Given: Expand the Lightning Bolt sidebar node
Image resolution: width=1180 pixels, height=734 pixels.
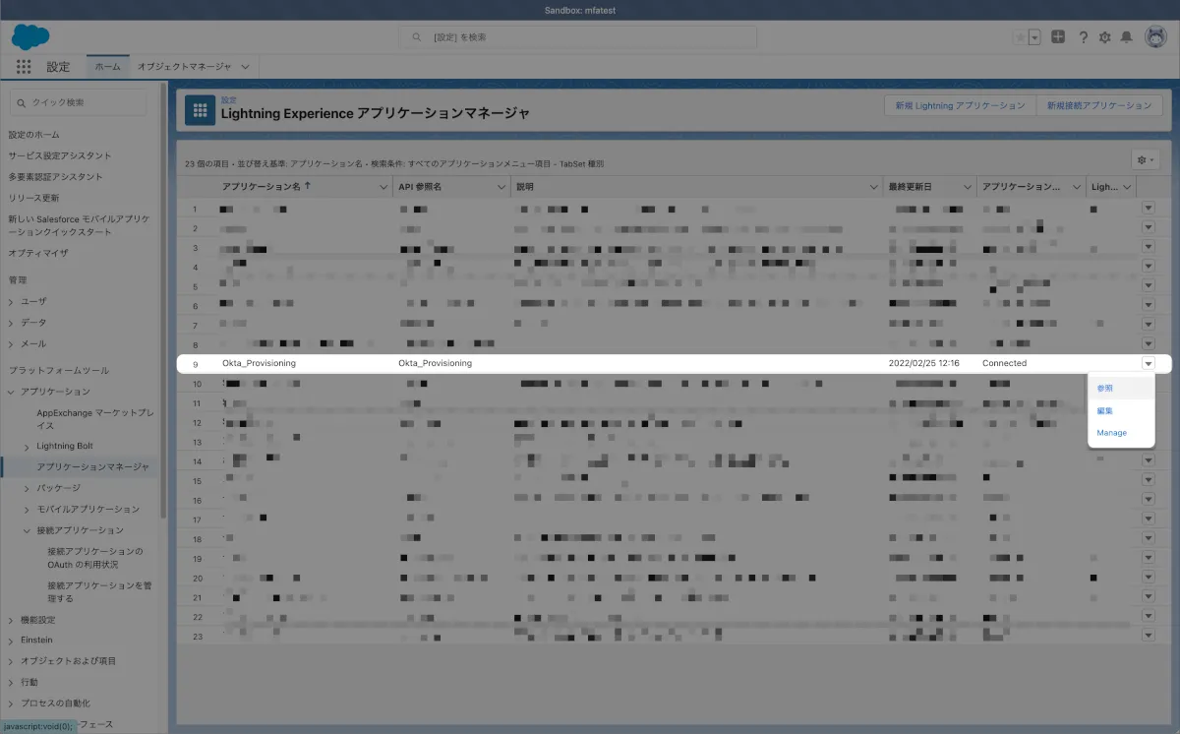Looking at the screenshot, I should point(27,447).
